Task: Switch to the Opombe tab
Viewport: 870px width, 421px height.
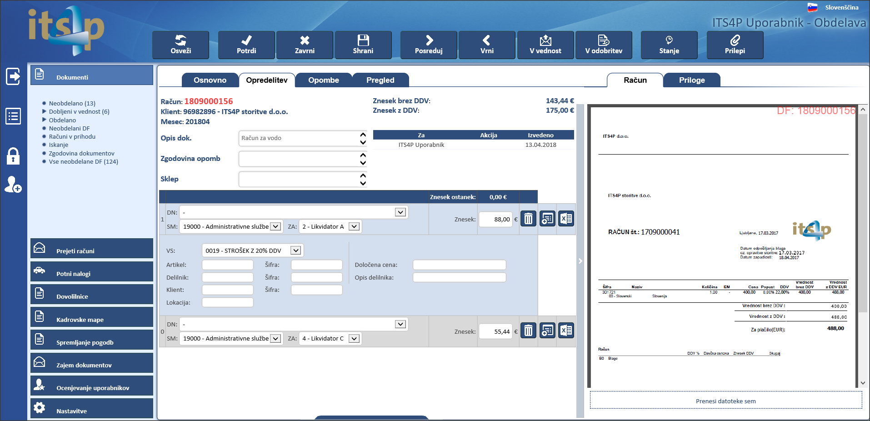Action: [324, 80]
